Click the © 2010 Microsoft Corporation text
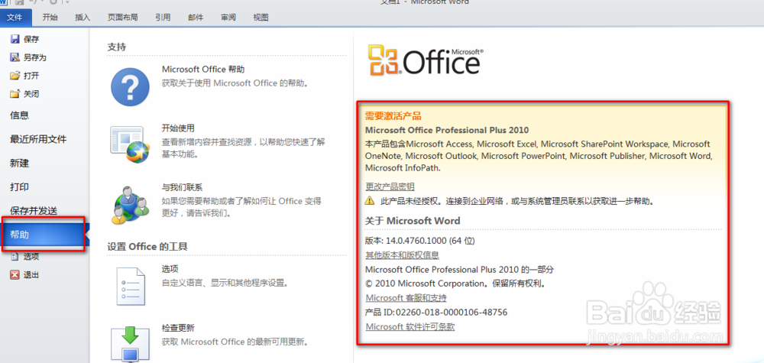Screen dimensions: 764x363 click(455, 284)
